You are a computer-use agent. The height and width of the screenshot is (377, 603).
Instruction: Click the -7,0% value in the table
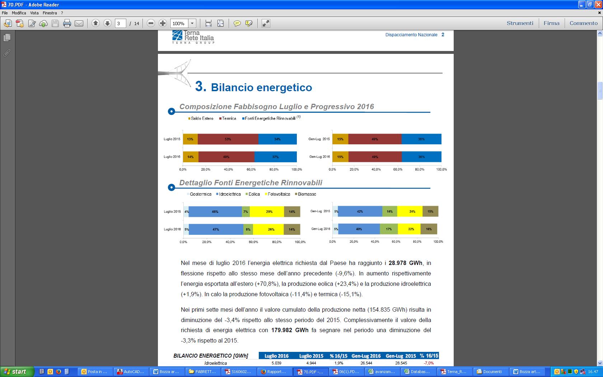[x=429, y=363]
